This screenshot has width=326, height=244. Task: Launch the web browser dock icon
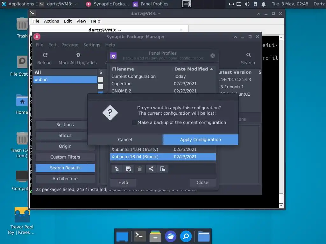coord(171,236)
